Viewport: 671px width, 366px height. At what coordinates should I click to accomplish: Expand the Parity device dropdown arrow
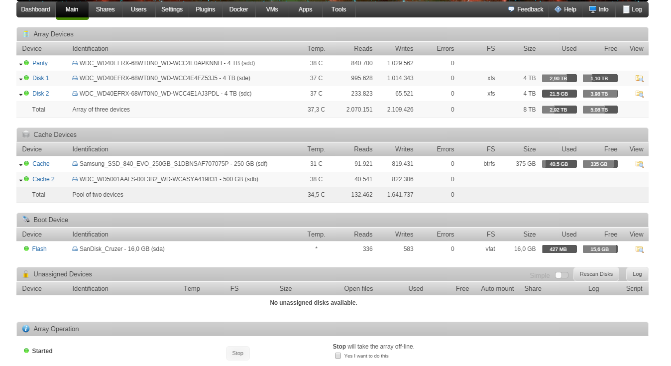(21, 64)
